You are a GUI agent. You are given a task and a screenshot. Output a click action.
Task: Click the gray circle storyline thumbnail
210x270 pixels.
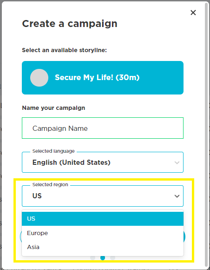pyautogui.click(x=39, y=78)
